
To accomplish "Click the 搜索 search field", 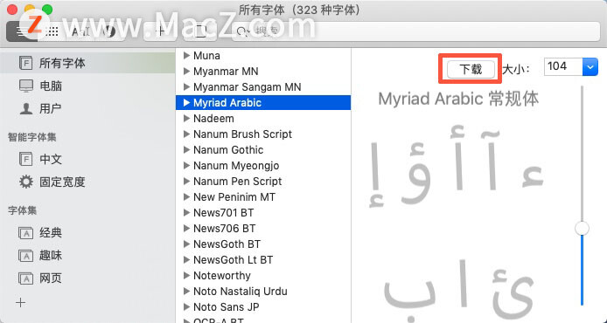I will point(415,31).
